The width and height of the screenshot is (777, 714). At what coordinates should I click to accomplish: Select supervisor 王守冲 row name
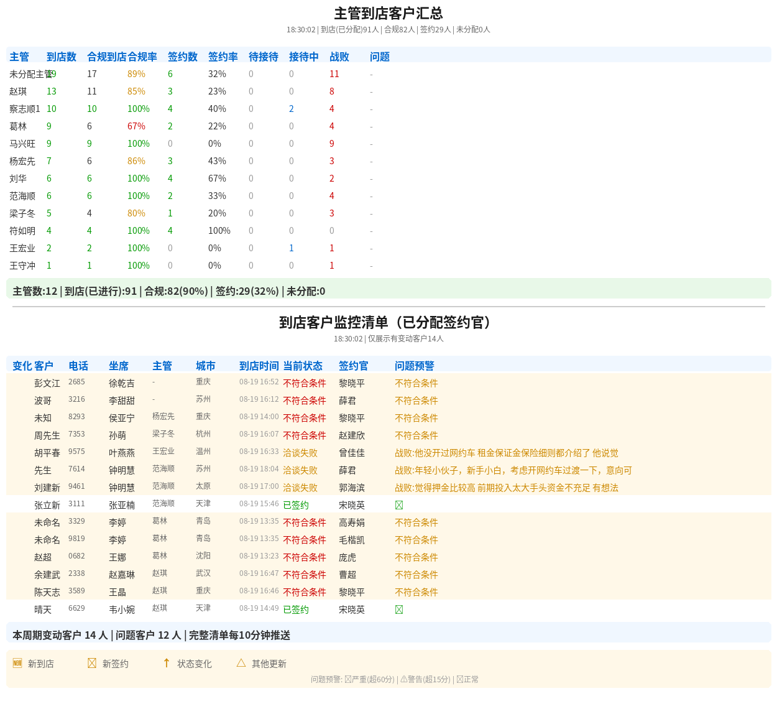[x=22, y=266]
